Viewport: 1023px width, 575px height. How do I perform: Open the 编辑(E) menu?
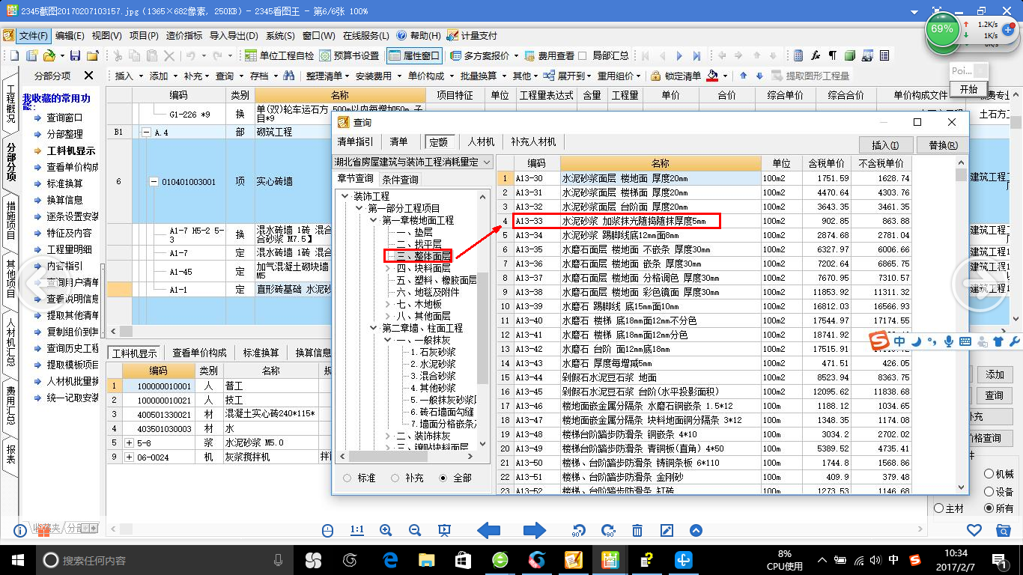pyautogui.click(x=69, y=36)
